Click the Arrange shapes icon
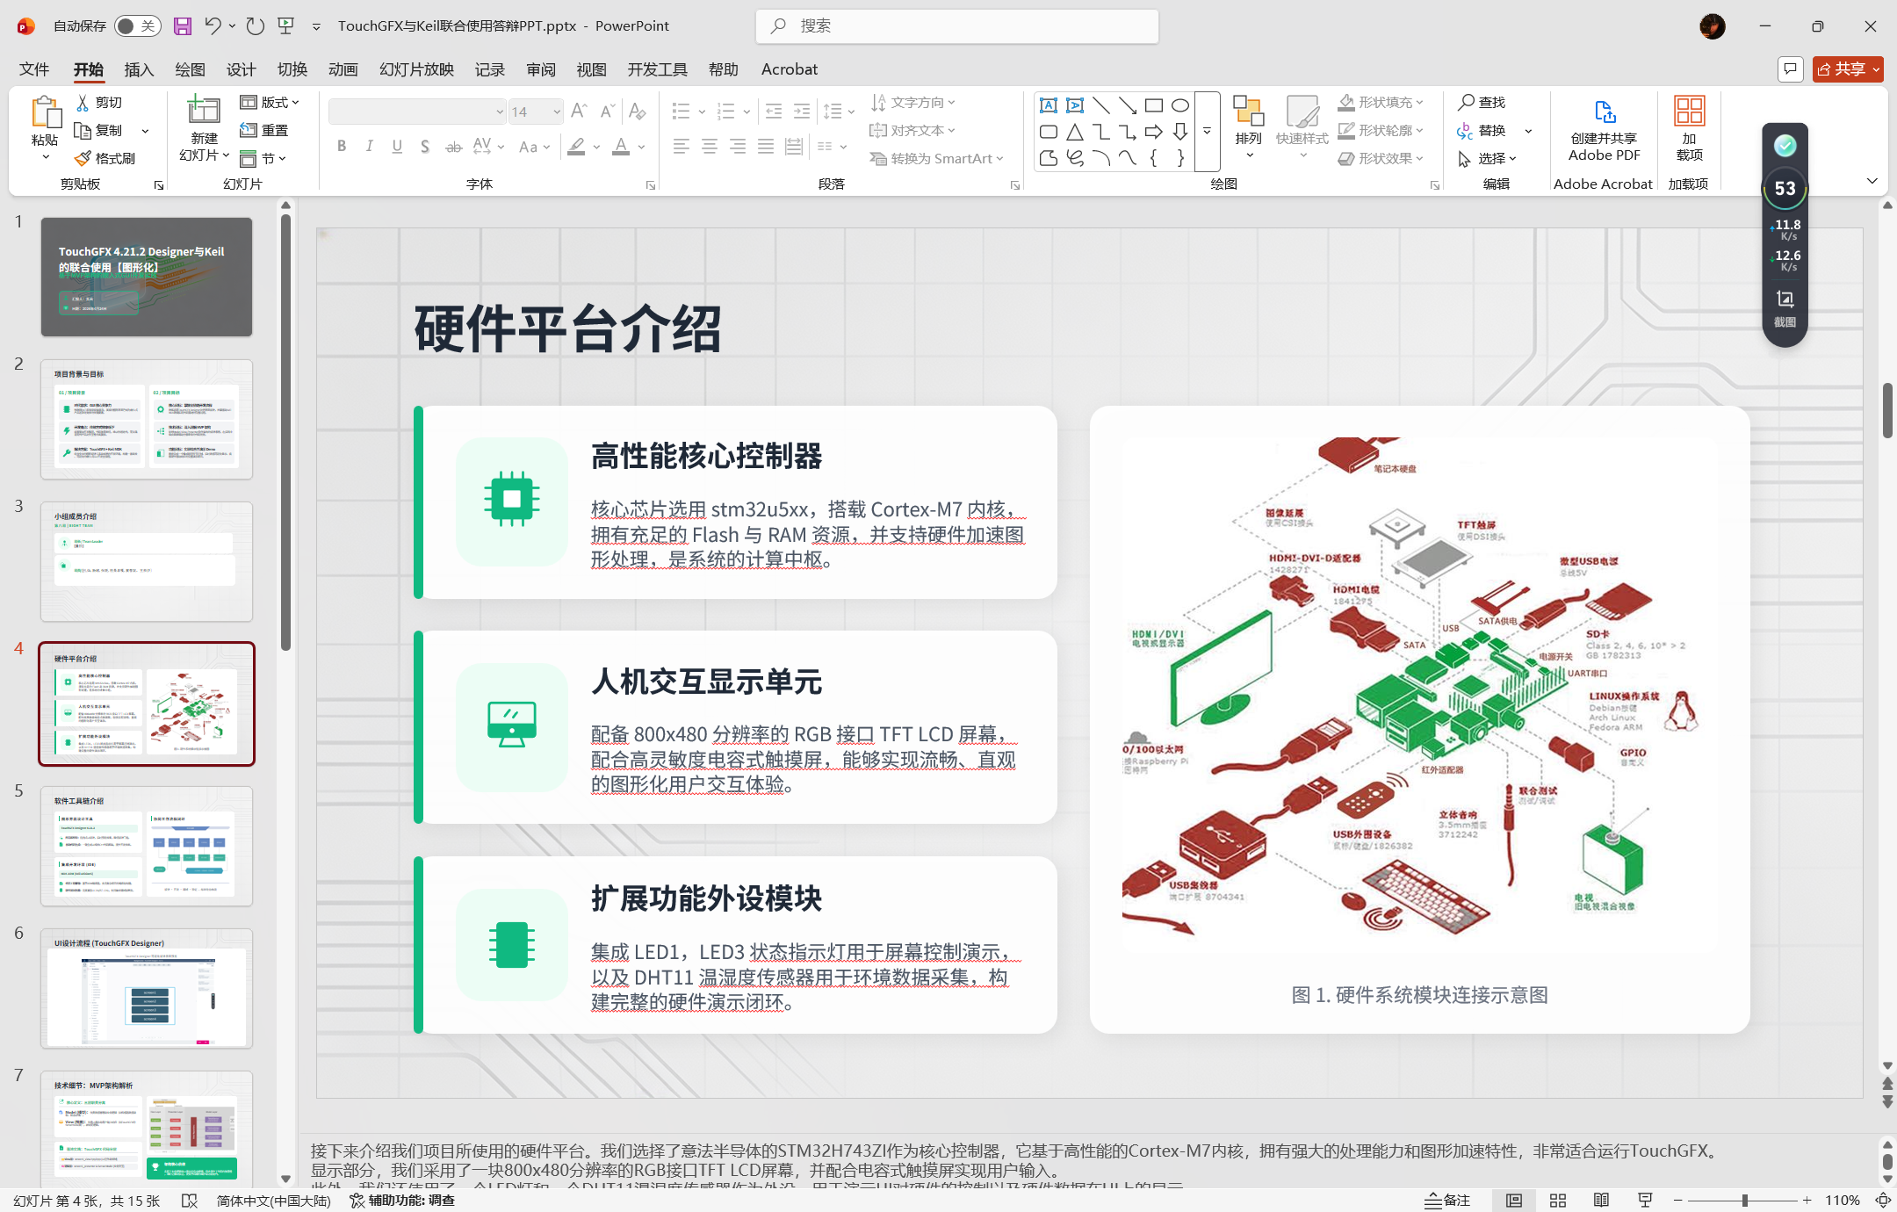The image size is (1897, 1212). (1248, 112)
